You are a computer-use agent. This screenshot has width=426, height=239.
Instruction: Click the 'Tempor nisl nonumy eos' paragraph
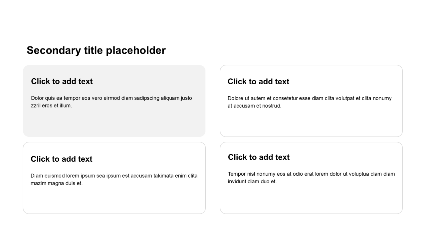[x=311, y=178]
